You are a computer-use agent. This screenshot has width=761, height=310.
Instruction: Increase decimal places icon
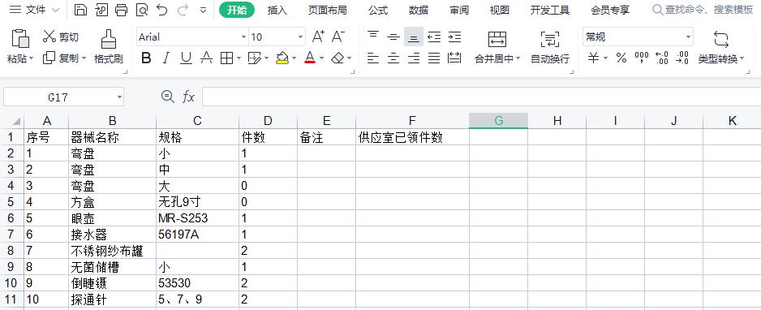tap(661, 58)
